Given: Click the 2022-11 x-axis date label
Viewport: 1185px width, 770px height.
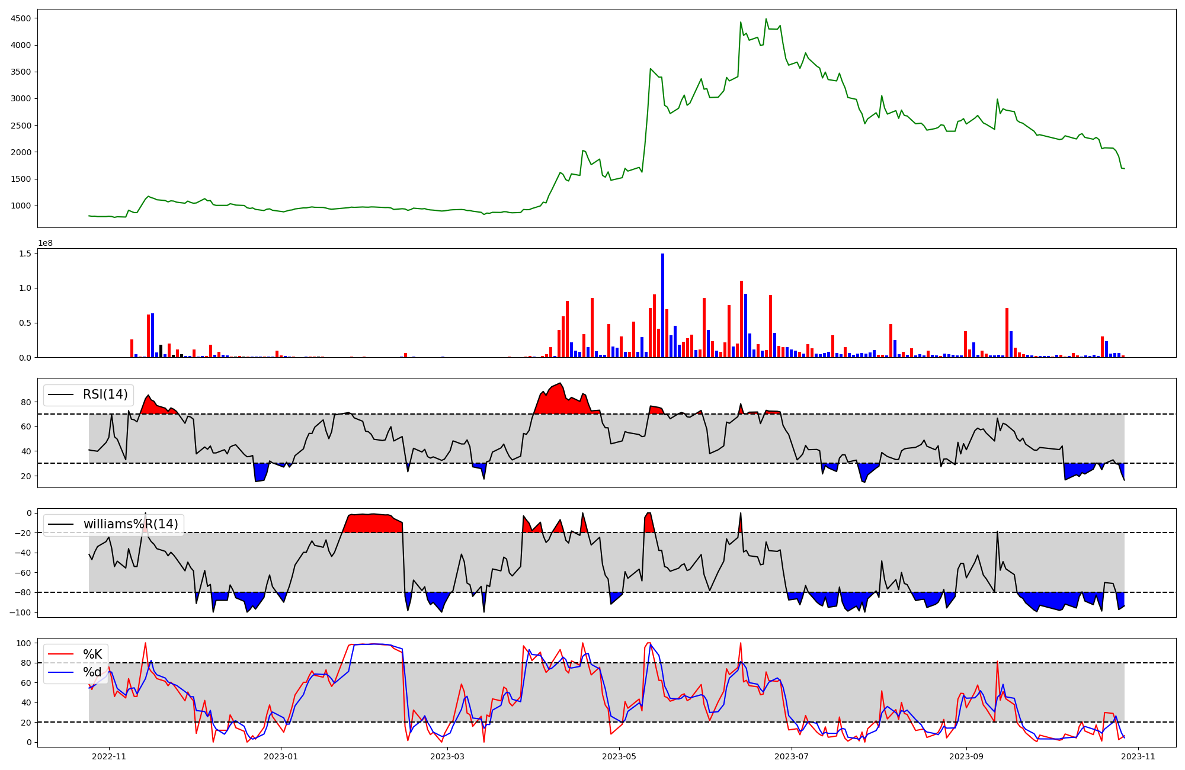Looking at the screenshot, I should (109, 756).
